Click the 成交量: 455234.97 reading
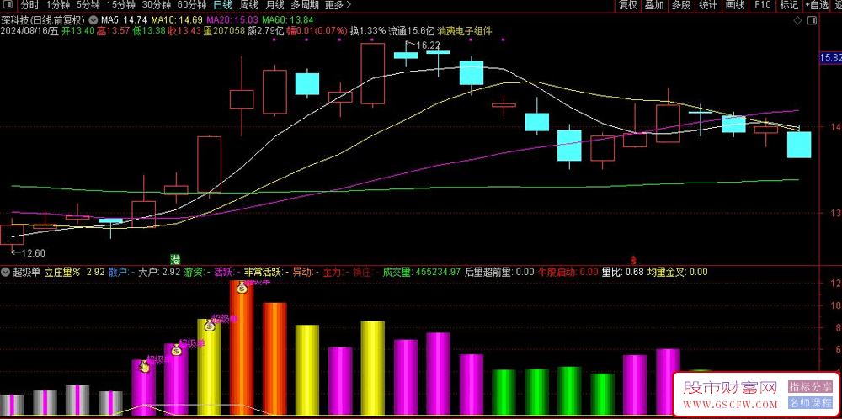Screen dimensions: 842x419 click(x=422, y=272)
